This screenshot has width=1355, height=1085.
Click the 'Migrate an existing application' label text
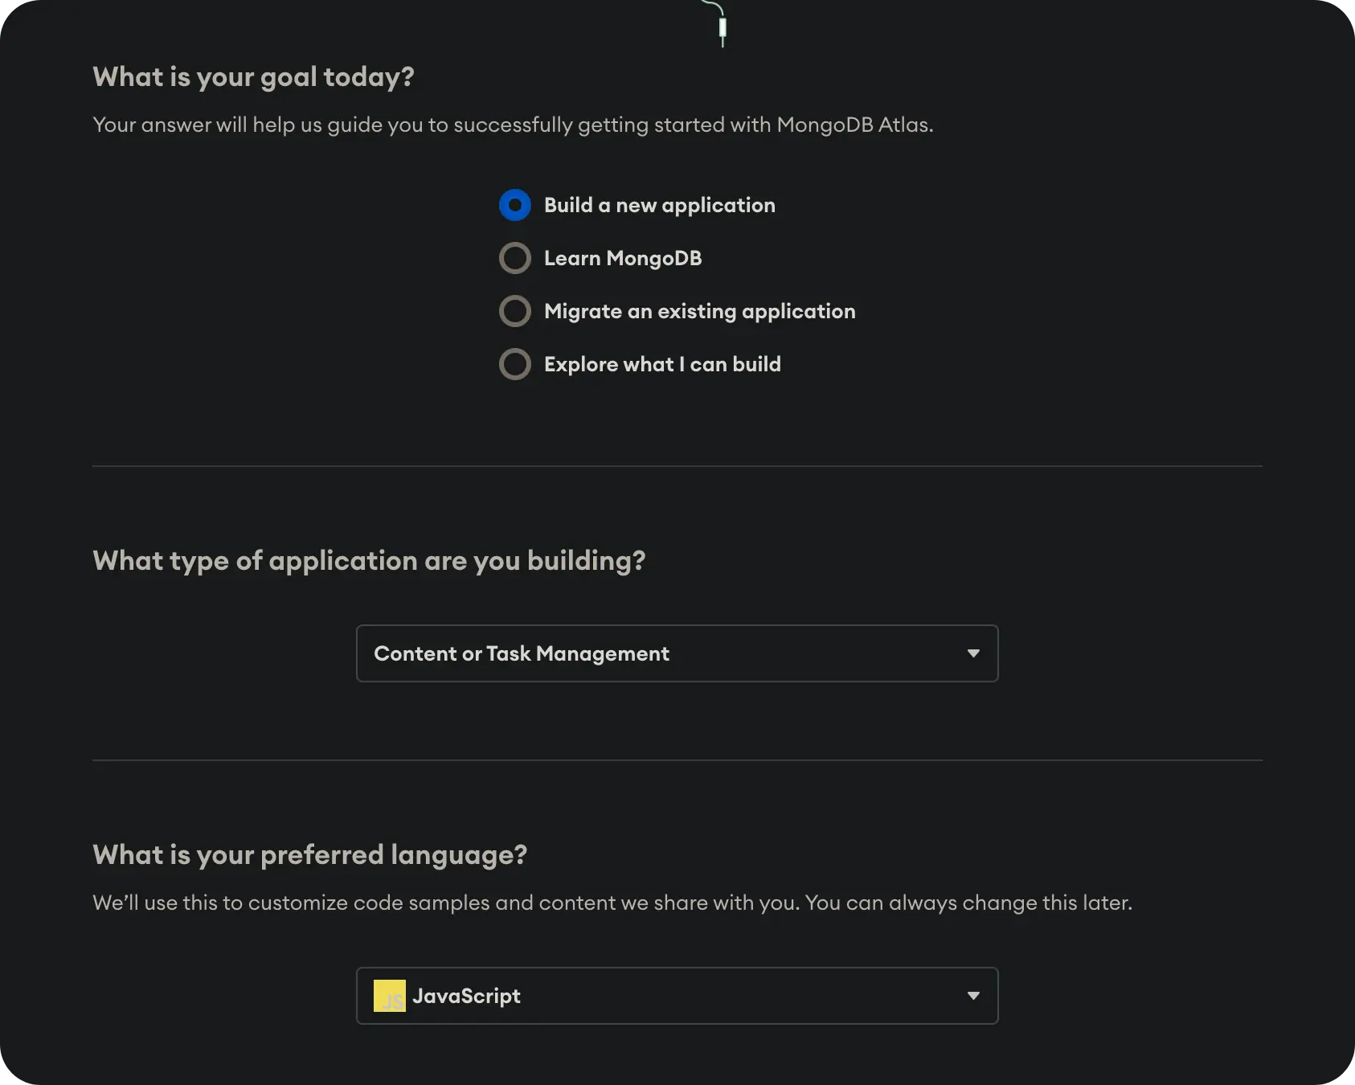699,311
